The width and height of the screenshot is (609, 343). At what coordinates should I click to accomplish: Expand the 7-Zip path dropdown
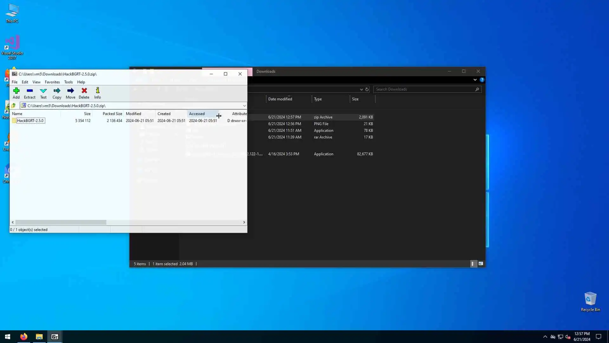[x=244, y=106]
